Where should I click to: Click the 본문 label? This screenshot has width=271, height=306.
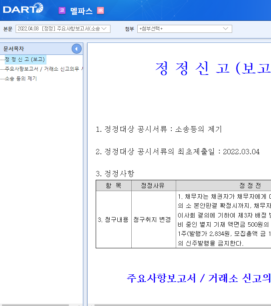[8, 29]
